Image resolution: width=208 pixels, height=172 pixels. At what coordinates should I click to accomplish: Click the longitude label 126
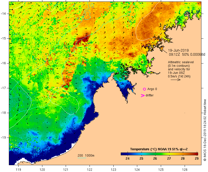point(185,169)
